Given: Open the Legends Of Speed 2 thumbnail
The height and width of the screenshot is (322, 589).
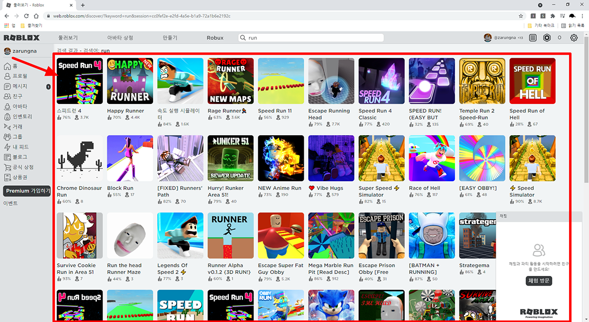Looking at the screenshot, I should click(180, 235).
